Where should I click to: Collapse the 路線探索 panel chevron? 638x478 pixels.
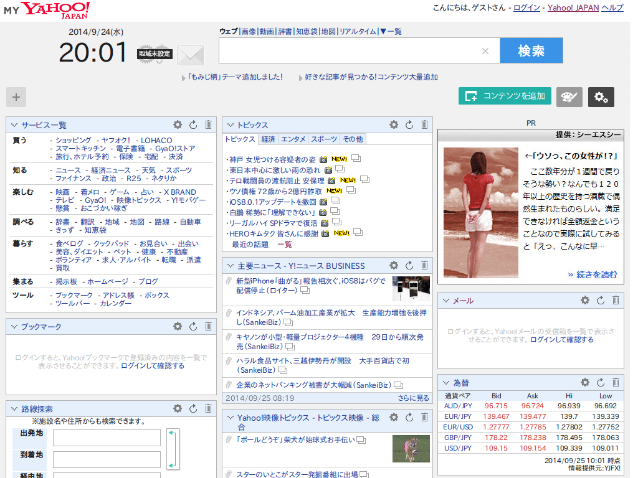pos(14,409)
